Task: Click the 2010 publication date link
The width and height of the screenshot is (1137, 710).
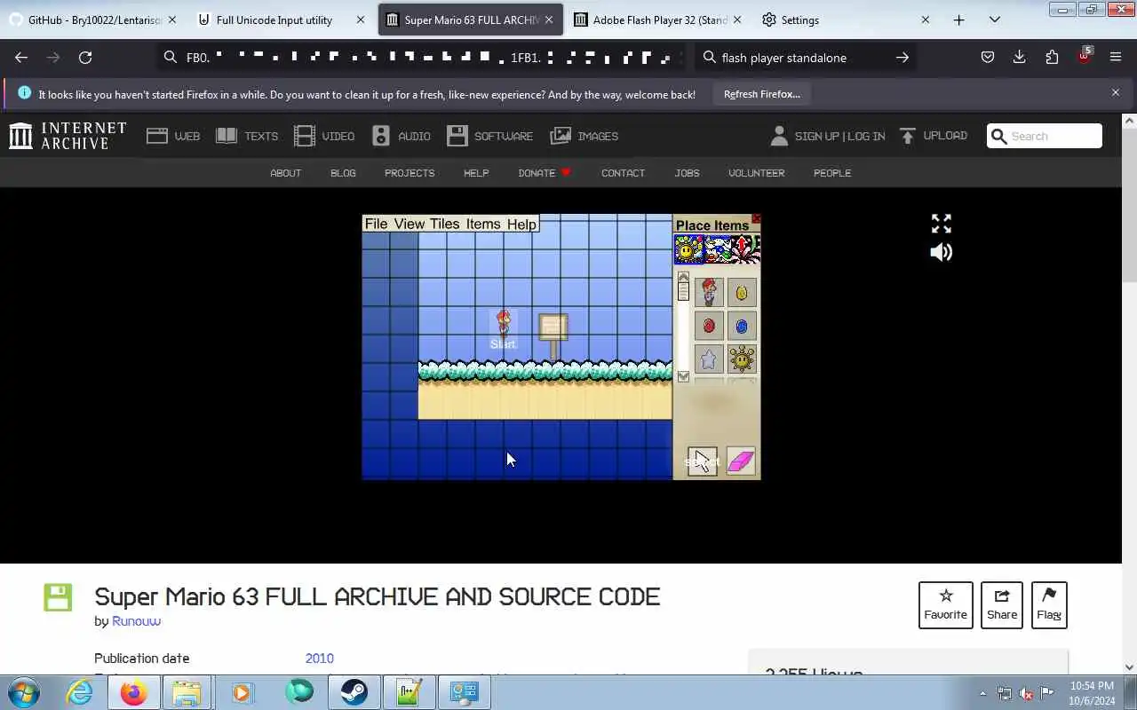Action: (319, 659)
